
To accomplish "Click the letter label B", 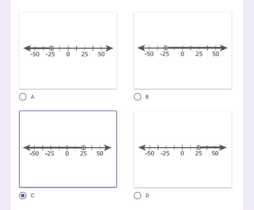I will pos(147,97).
